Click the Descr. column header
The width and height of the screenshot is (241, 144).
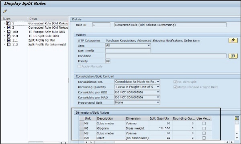point(48,19)
